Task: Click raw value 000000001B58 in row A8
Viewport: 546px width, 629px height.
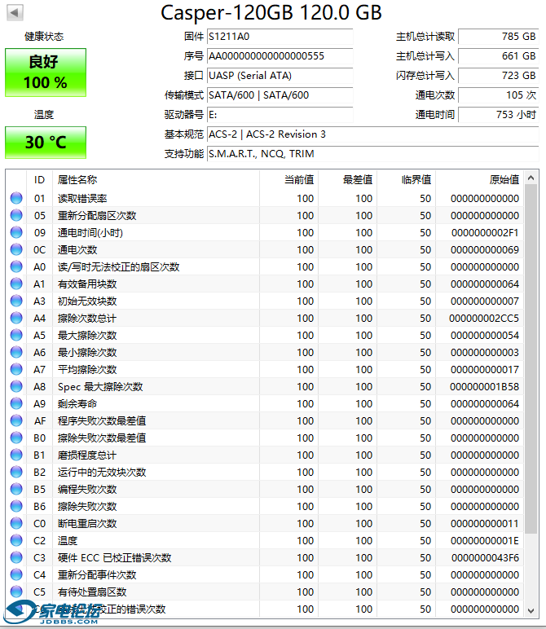Action: pyautogui.click(x=484, y=387)
